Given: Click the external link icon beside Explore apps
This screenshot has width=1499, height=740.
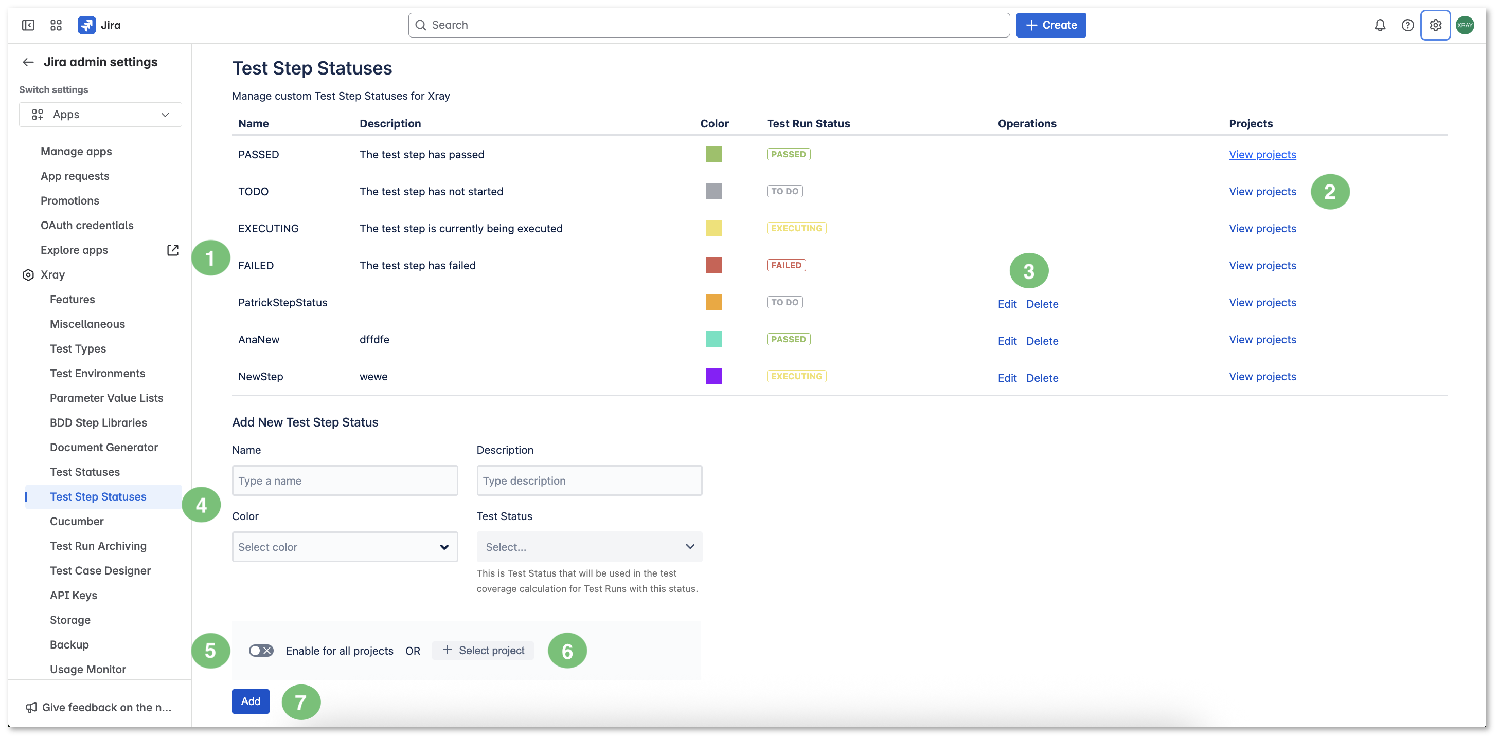Looking at the screenshot, I should 173,250.
